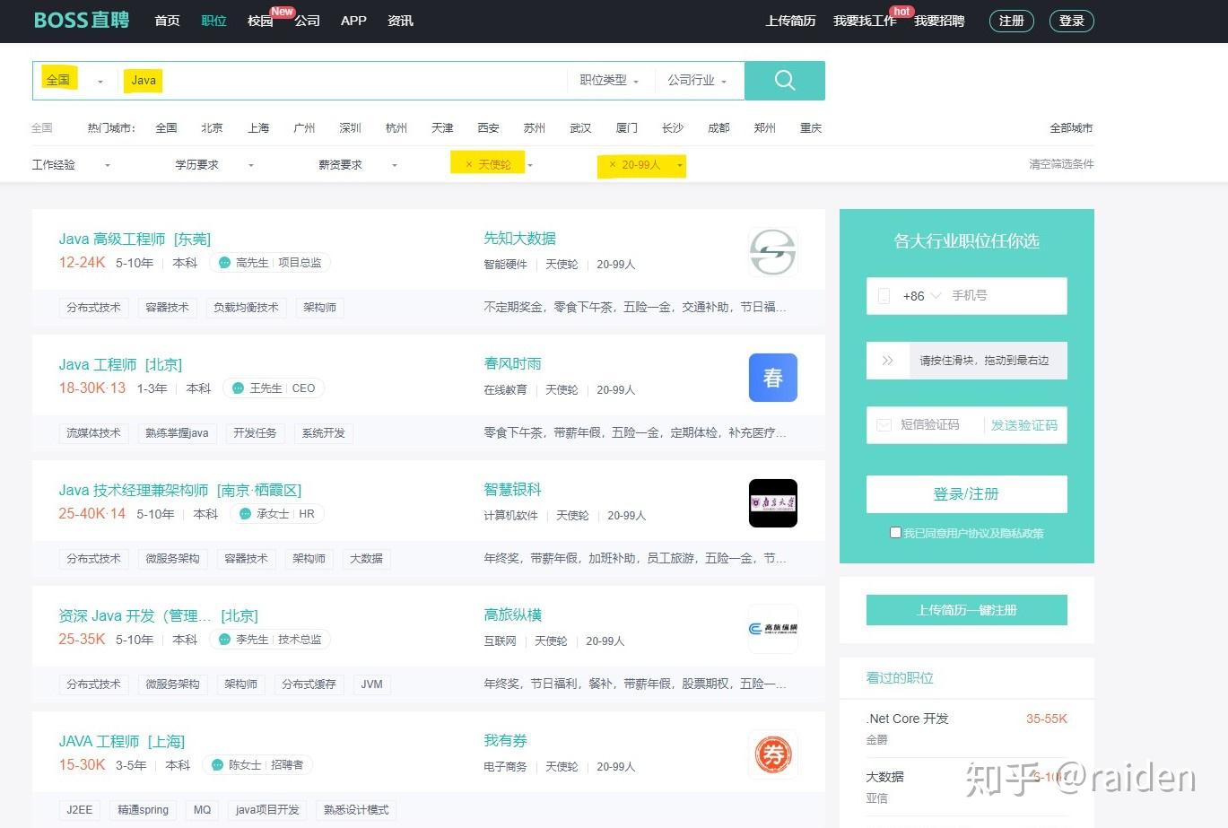Open job Java 工程师 [北京]
The image size is (1228, 828).
pyautogui.click(x=120, y=365)
